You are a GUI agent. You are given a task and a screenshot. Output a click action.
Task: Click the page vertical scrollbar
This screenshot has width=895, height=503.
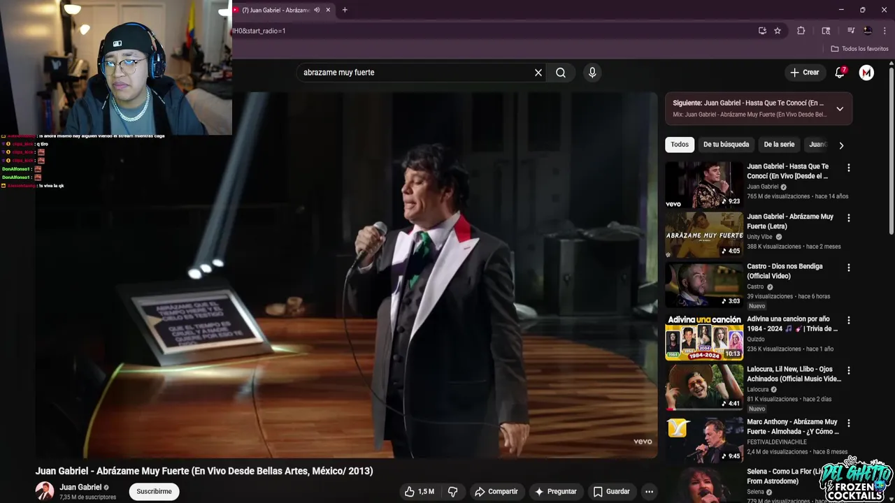[891, 150]
